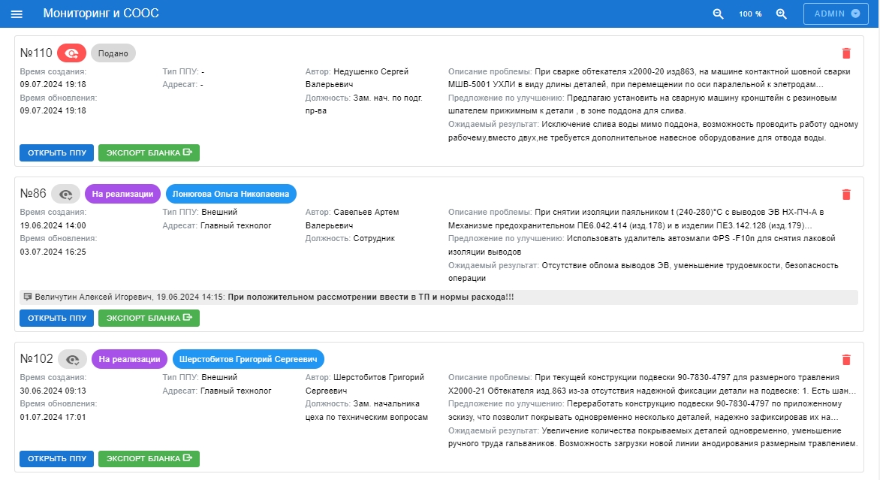Viewport: 880px width, 480px height.
Task: Click the 'Подано' status chip on №110
Action: [113, 53]
